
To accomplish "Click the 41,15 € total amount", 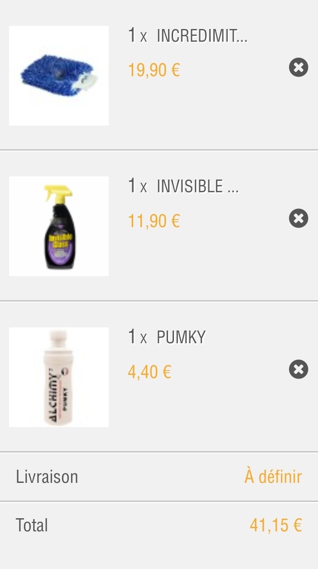I will 275,525.
